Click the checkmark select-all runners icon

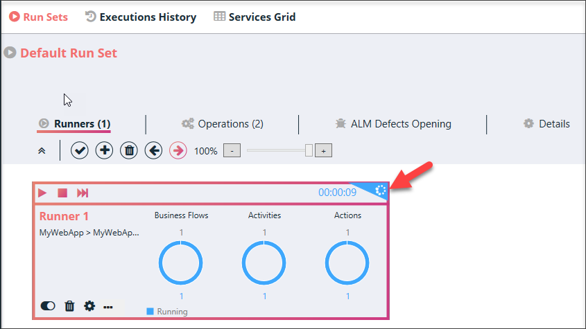[80, 150]
